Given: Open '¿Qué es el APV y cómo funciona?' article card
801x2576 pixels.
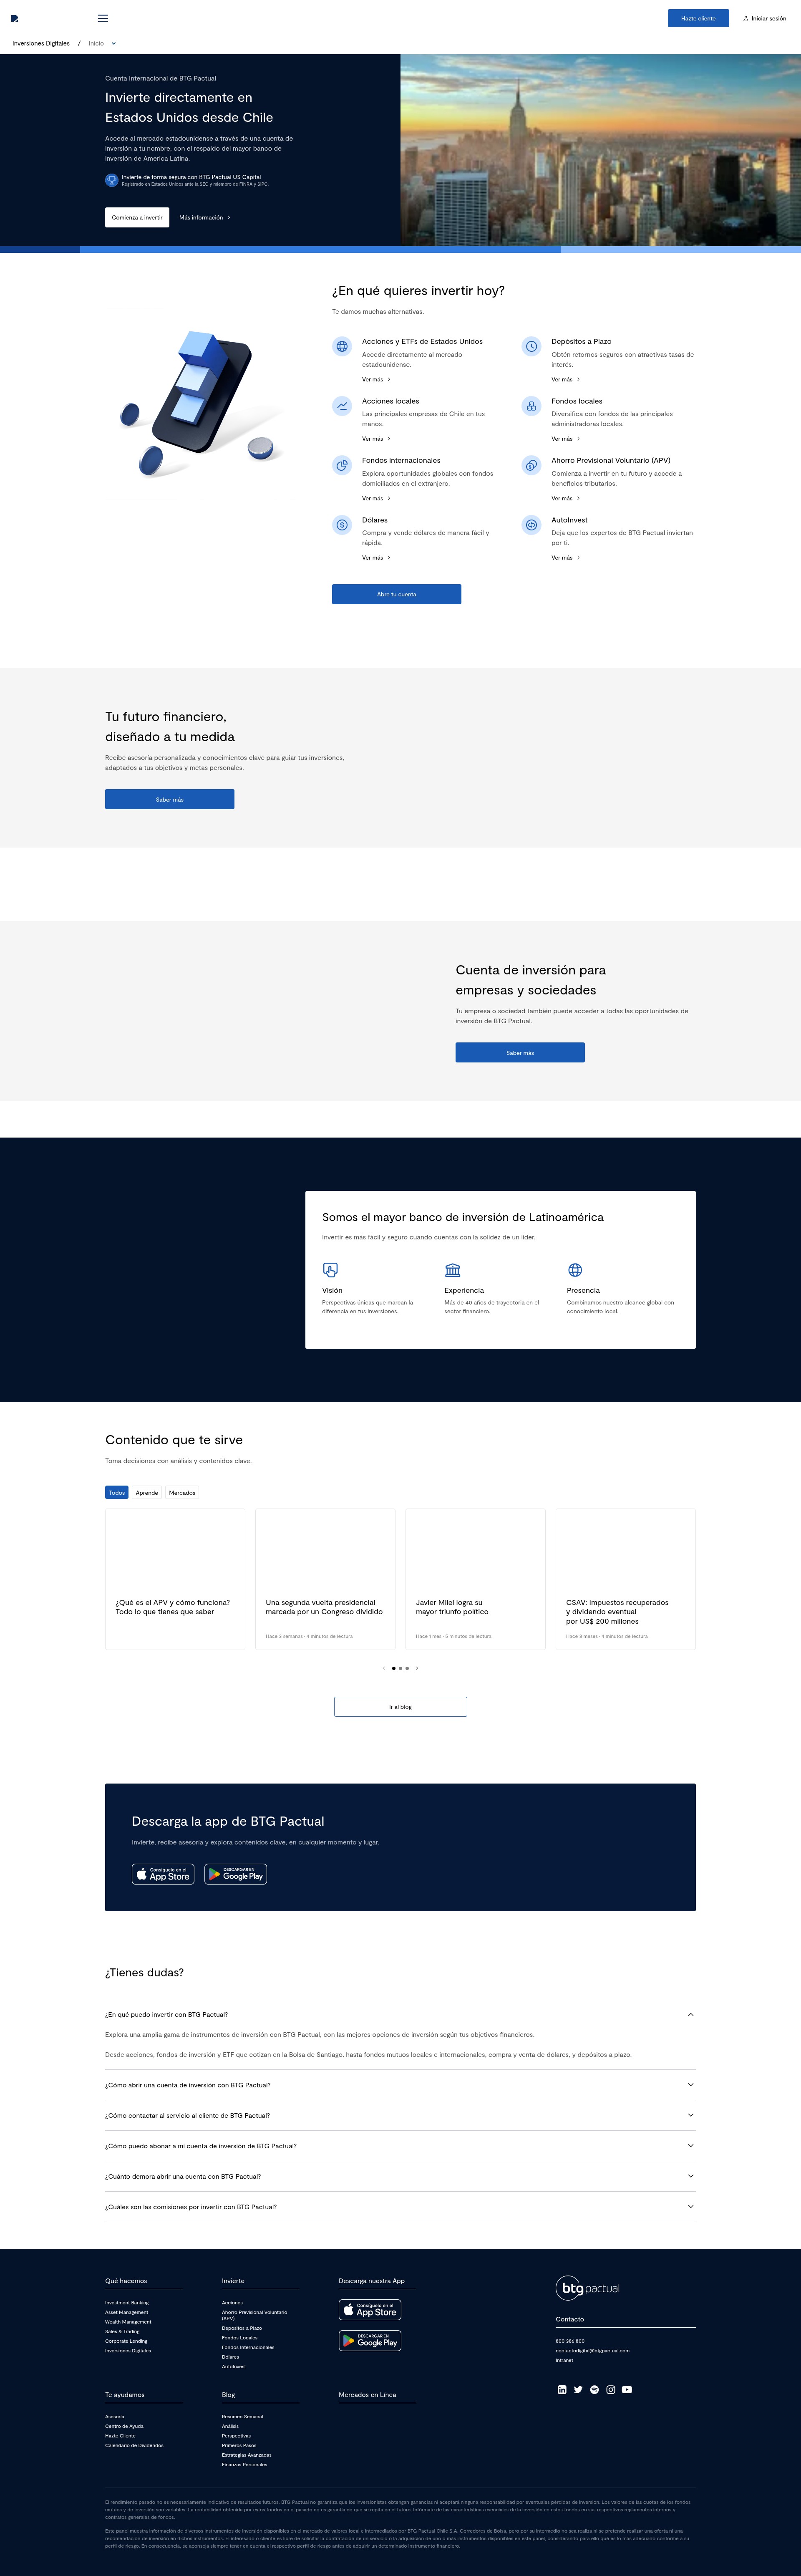Looking at the screenshot, I should [x=175, y=1579].
